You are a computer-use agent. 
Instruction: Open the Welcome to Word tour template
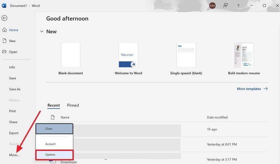(x=128, y=59)
